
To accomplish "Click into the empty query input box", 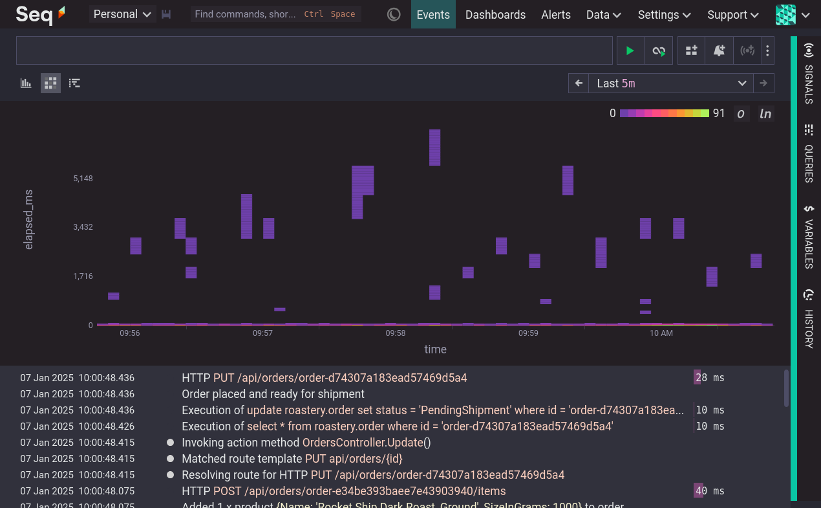I will click(x=314, y=50).
